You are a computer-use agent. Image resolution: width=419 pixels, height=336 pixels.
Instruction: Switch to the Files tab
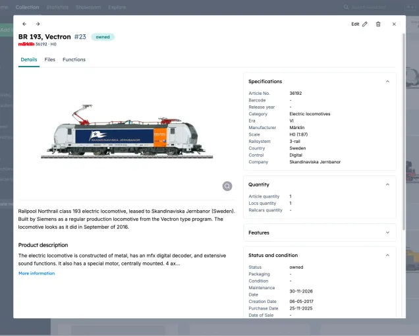(49, 59)
